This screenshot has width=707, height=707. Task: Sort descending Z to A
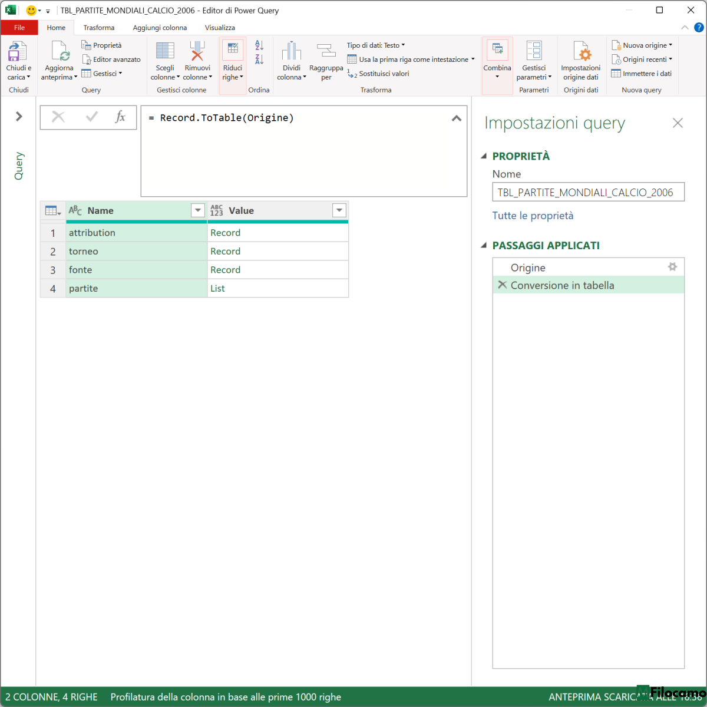[259, 60]
